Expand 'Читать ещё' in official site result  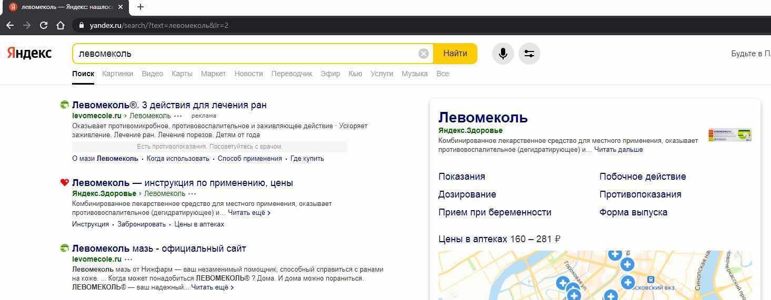(212, 287)
